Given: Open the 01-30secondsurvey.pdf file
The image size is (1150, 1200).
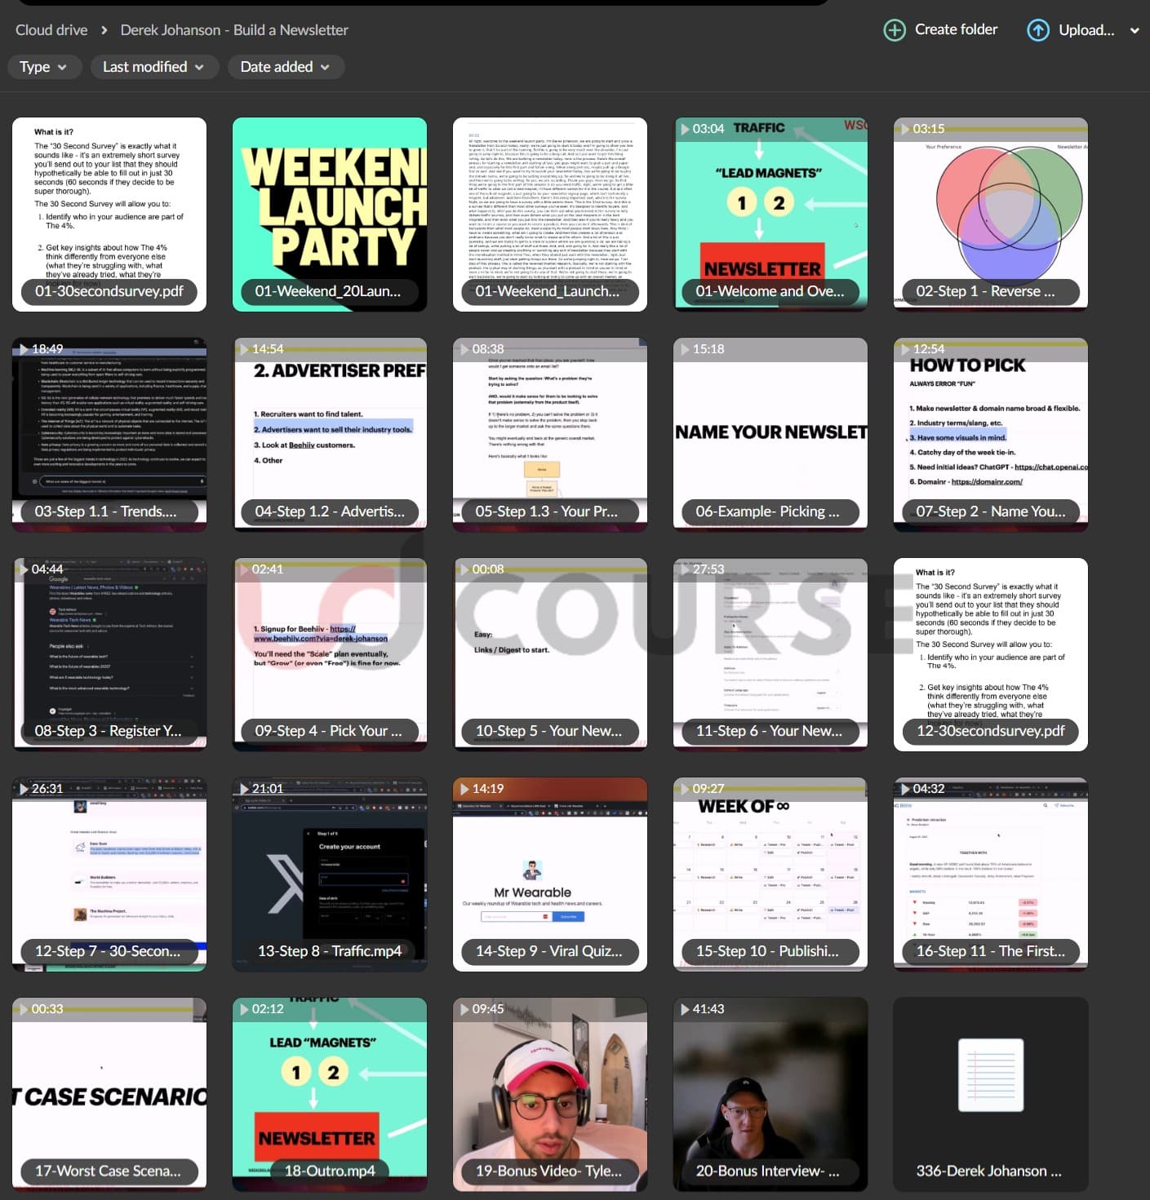Looking at the screenshot, I should point(109,214).
